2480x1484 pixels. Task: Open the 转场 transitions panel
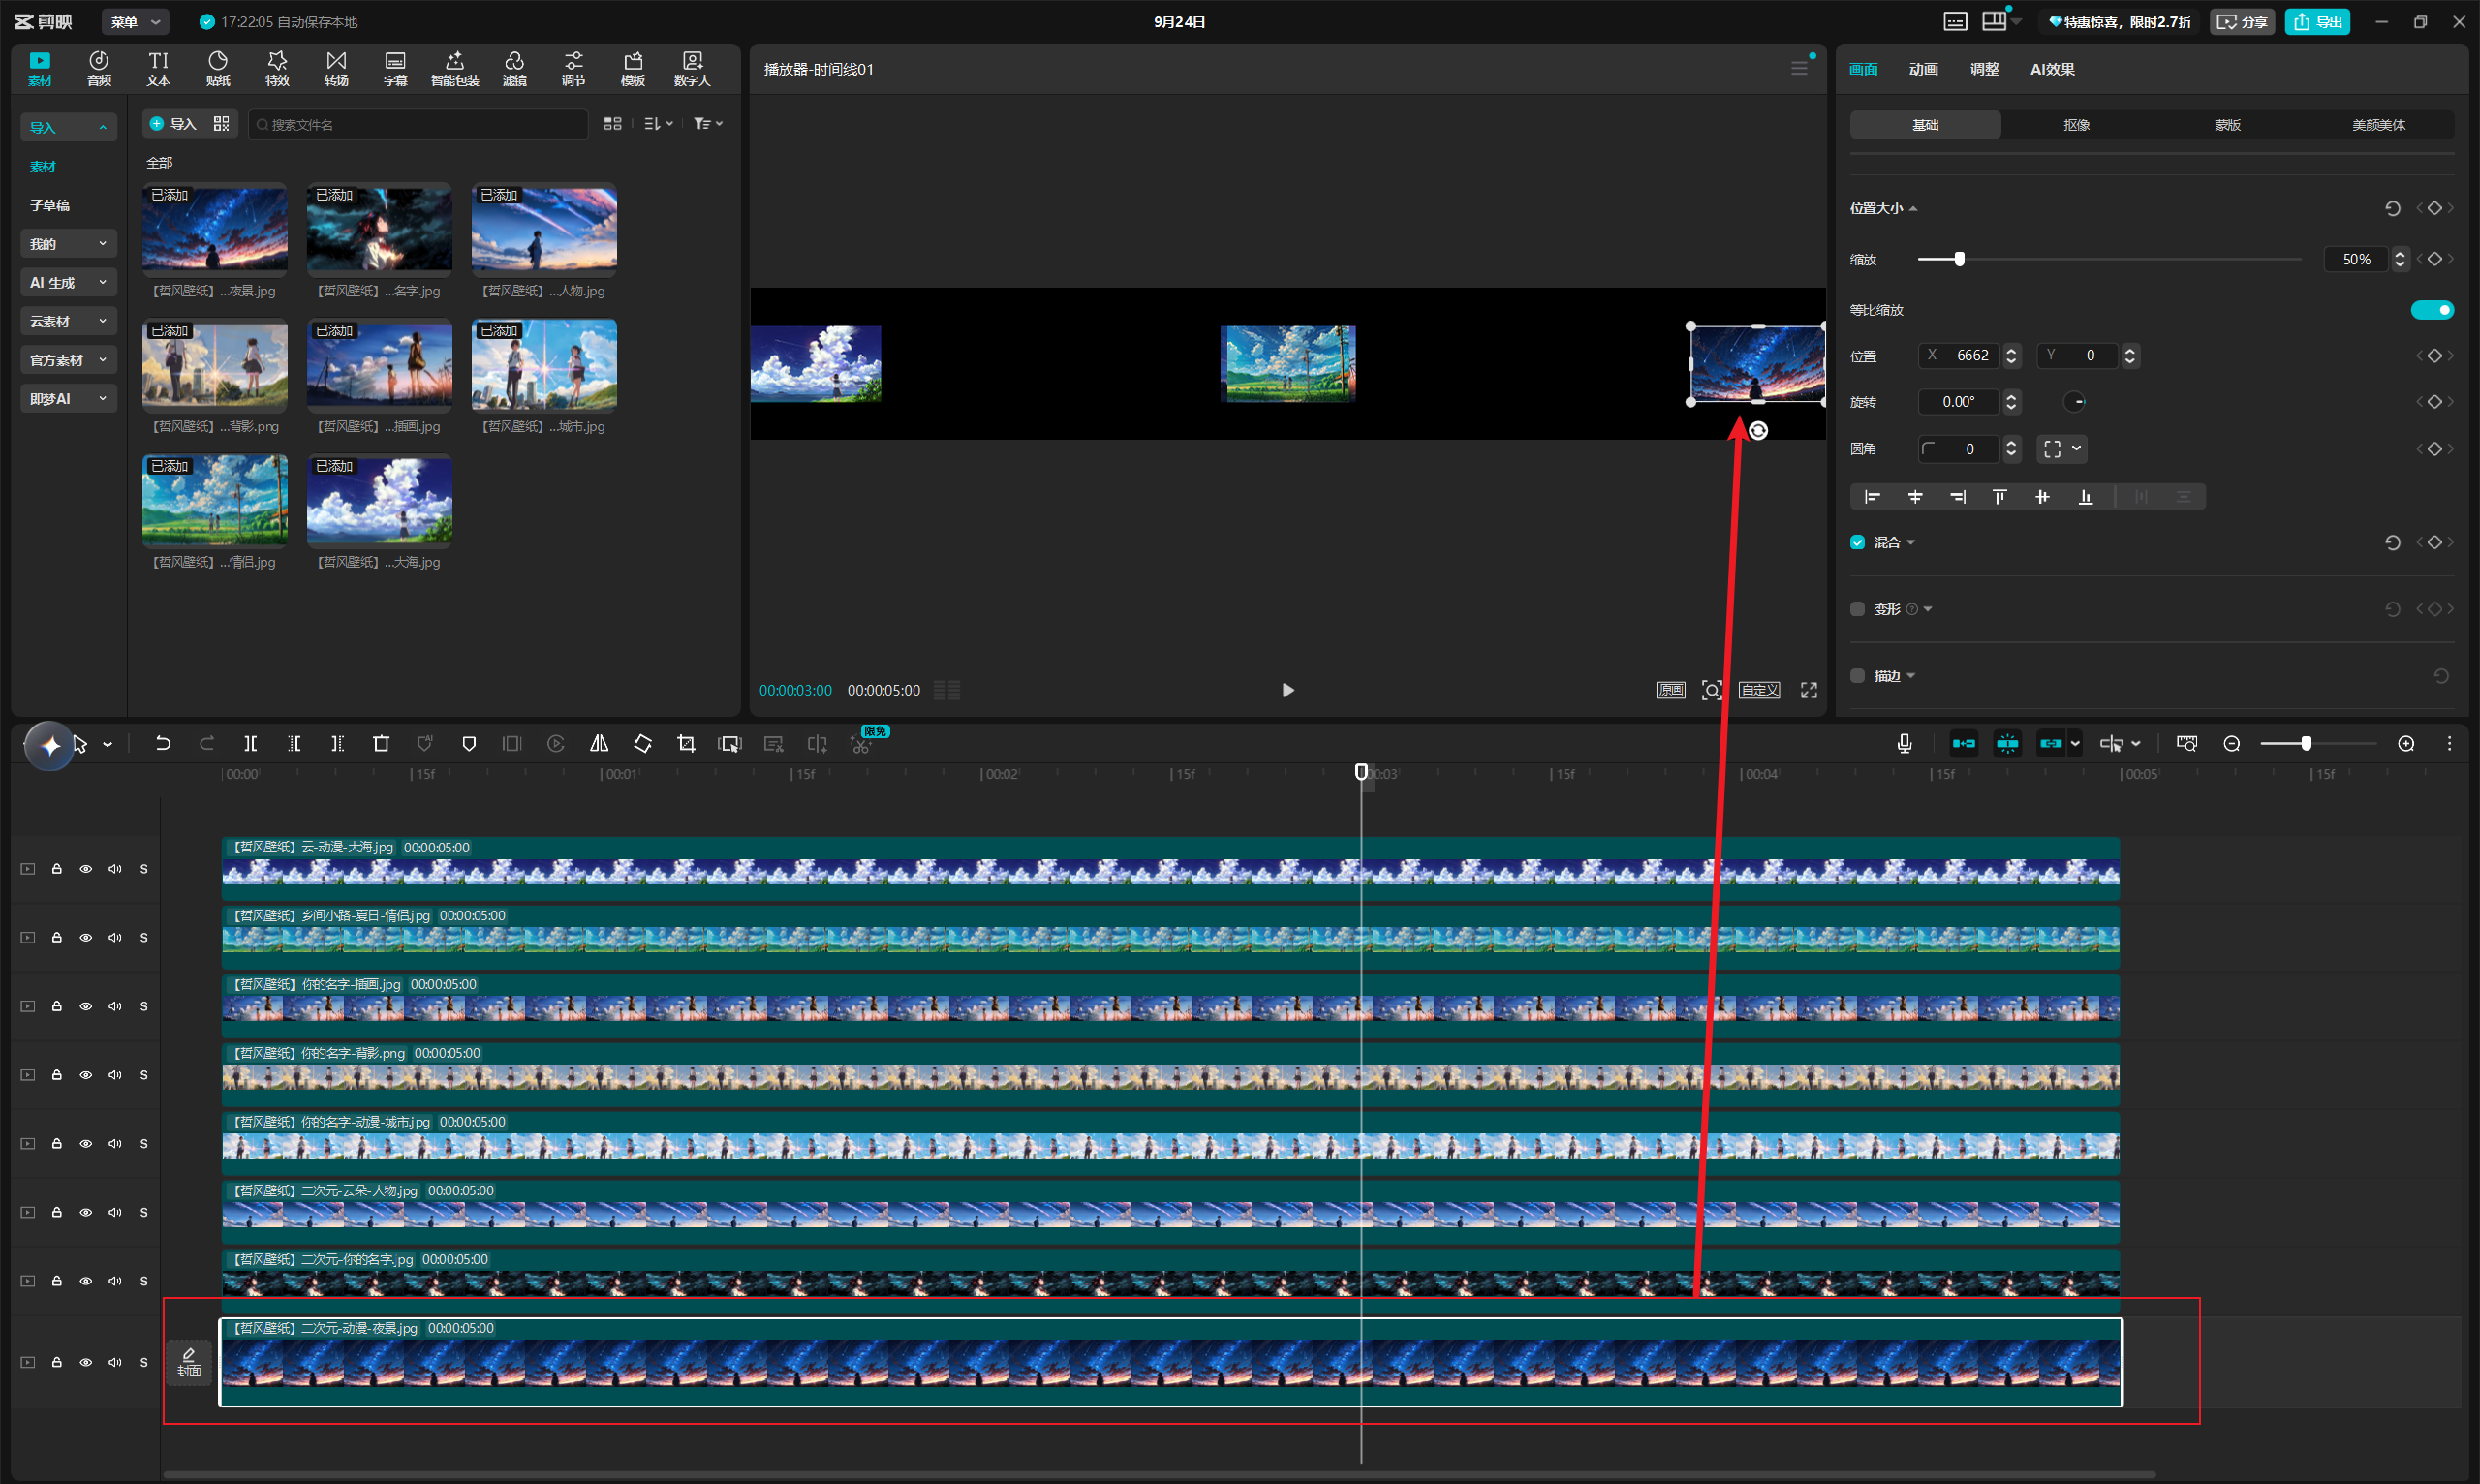point(337,69)
